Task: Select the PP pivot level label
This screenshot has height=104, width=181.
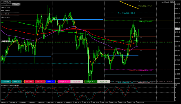Action: tap(140, 51)
